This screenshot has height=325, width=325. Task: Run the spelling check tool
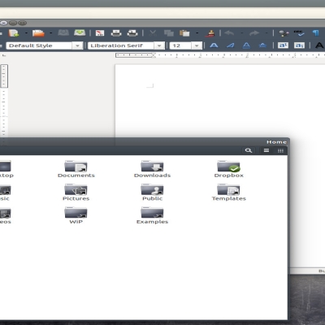pos(299,33)
